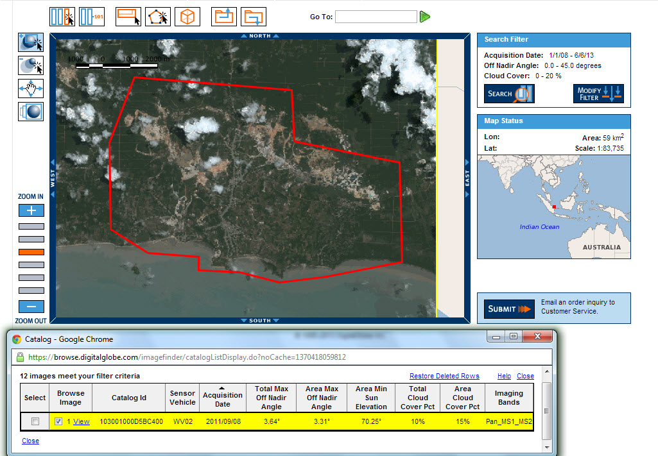Pan the map south using the SOUTH arrow

tap(260, 320)
